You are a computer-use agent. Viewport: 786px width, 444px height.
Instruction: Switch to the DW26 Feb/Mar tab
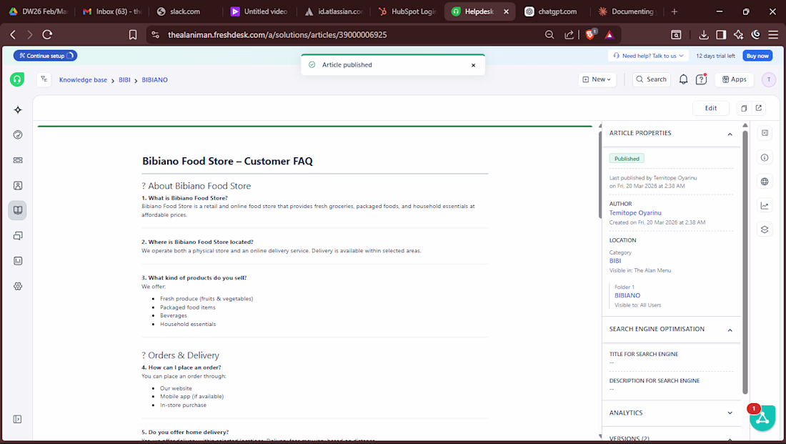click(x=39, y=11)
